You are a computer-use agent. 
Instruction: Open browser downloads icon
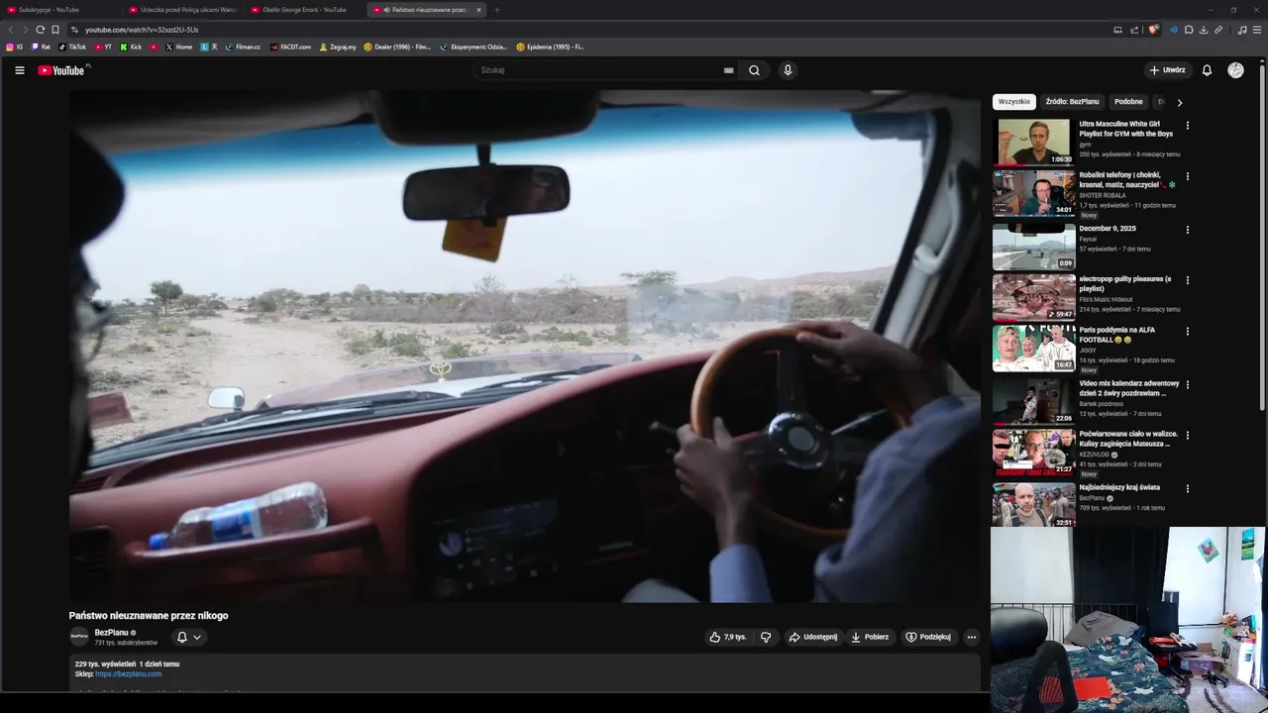click(x=1204, y=30)
